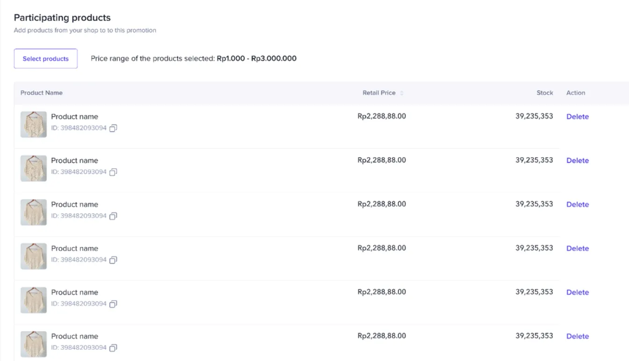The image size is (629, 361).
Task: Copy the product ID in the first row
Action: [x=113, y=128]
